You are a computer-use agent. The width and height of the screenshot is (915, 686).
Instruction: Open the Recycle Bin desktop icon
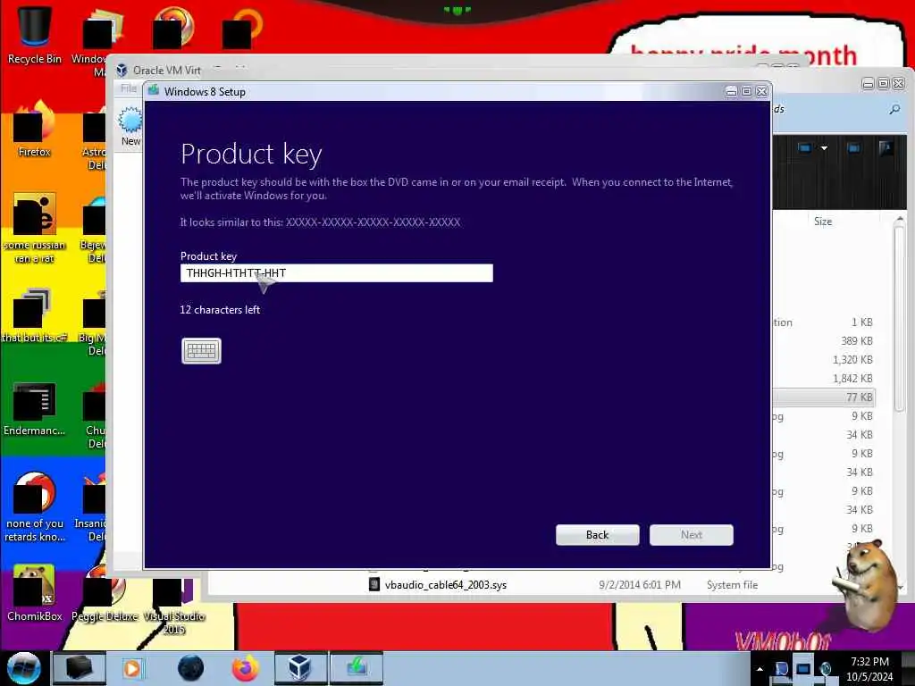34,35
